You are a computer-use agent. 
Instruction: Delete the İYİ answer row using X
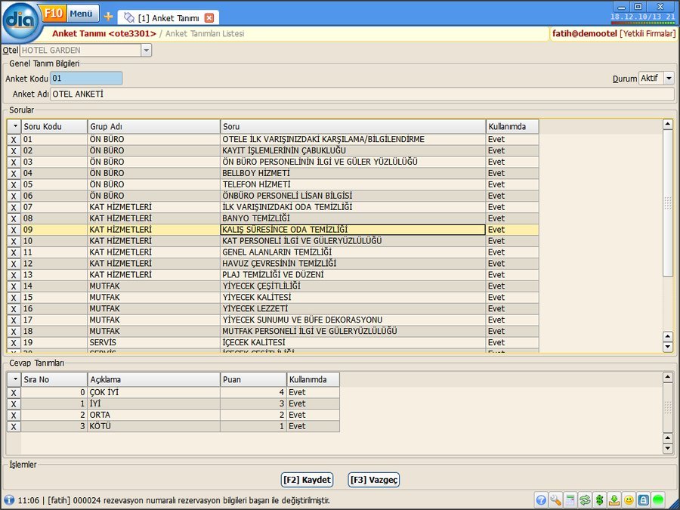(x=14, y=403)
